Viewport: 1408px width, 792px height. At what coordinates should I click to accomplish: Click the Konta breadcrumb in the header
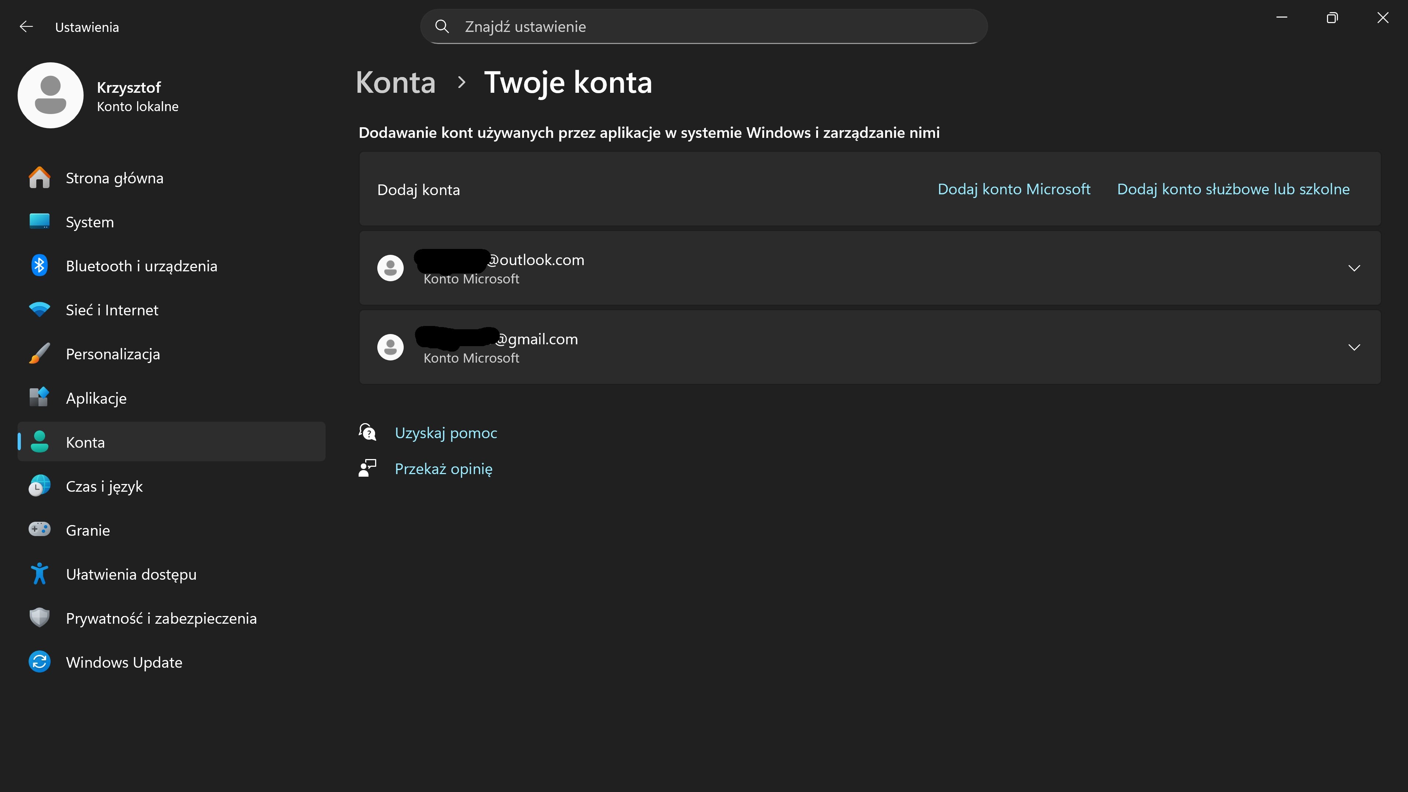tap(395, 82)
